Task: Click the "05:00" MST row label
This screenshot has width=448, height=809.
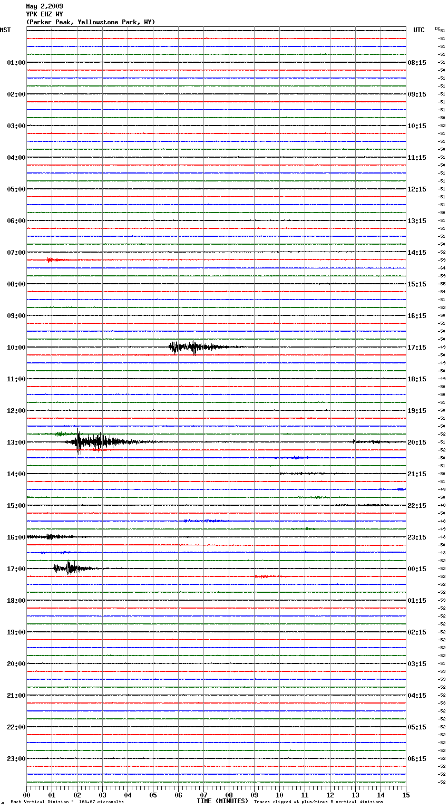Action: pyautogui.click(x=16, y=189)
